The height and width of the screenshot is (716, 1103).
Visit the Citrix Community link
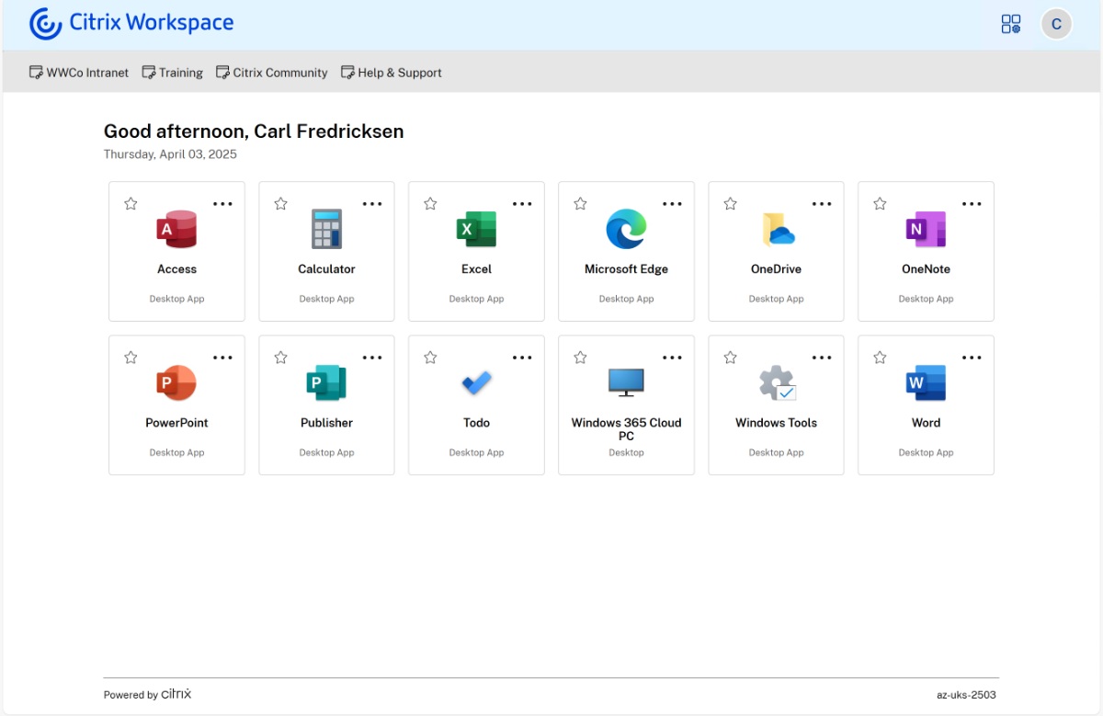pyautogui.click(x=271, y=73)
